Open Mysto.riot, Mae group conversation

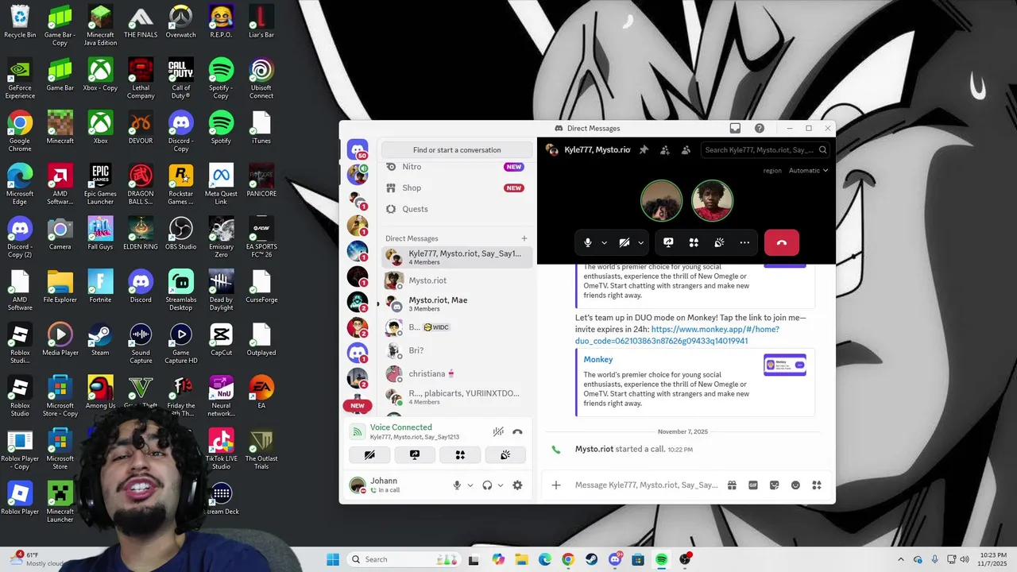[x=457, y=303]
